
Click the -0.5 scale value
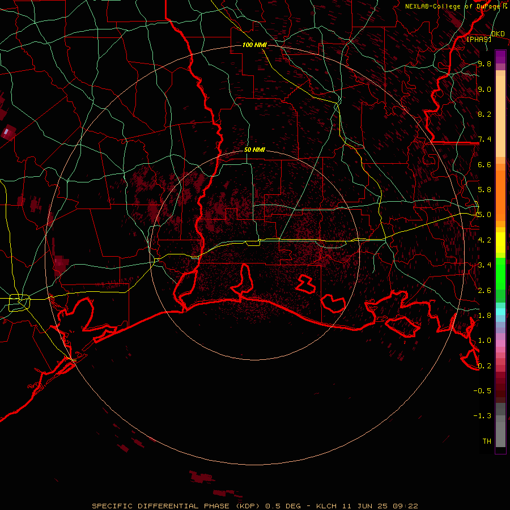(482, 391)
